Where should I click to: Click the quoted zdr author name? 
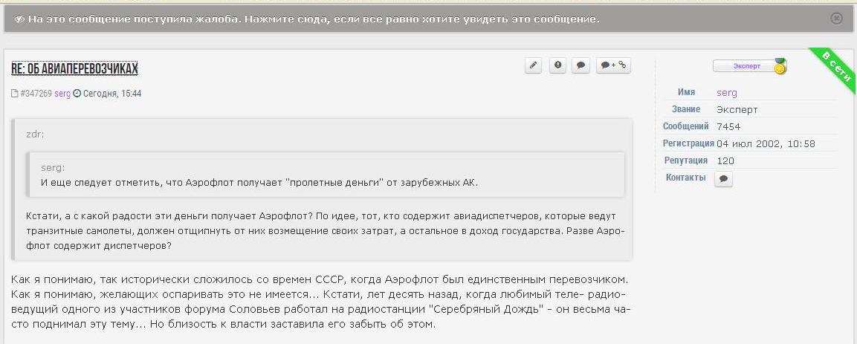[x=35, y=134]
